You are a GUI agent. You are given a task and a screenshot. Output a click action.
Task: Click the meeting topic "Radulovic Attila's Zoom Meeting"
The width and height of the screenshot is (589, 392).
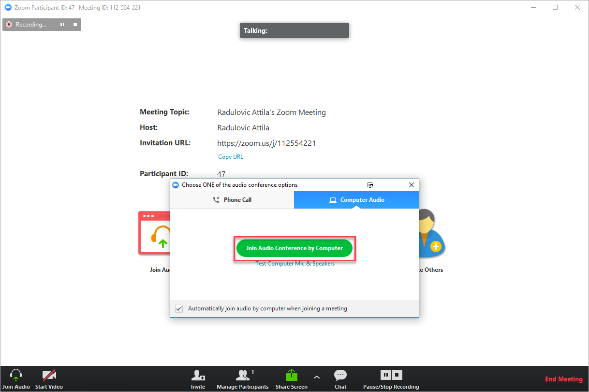(271, 112)
